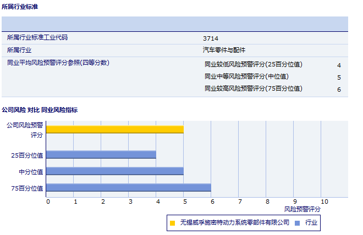Screen dimensions: 363x235
Task: Click the yellow legend swatch for the company
Action: pos(173,223)
